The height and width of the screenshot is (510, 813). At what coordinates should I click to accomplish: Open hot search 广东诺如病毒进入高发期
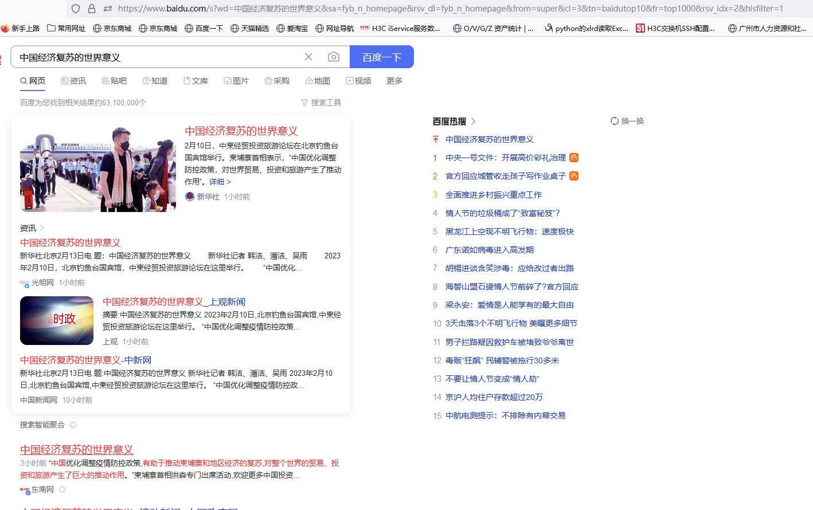[490, 250]
